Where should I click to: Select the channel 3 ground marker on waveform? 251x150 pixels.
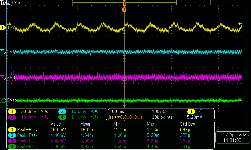click(x=3, y=77)
